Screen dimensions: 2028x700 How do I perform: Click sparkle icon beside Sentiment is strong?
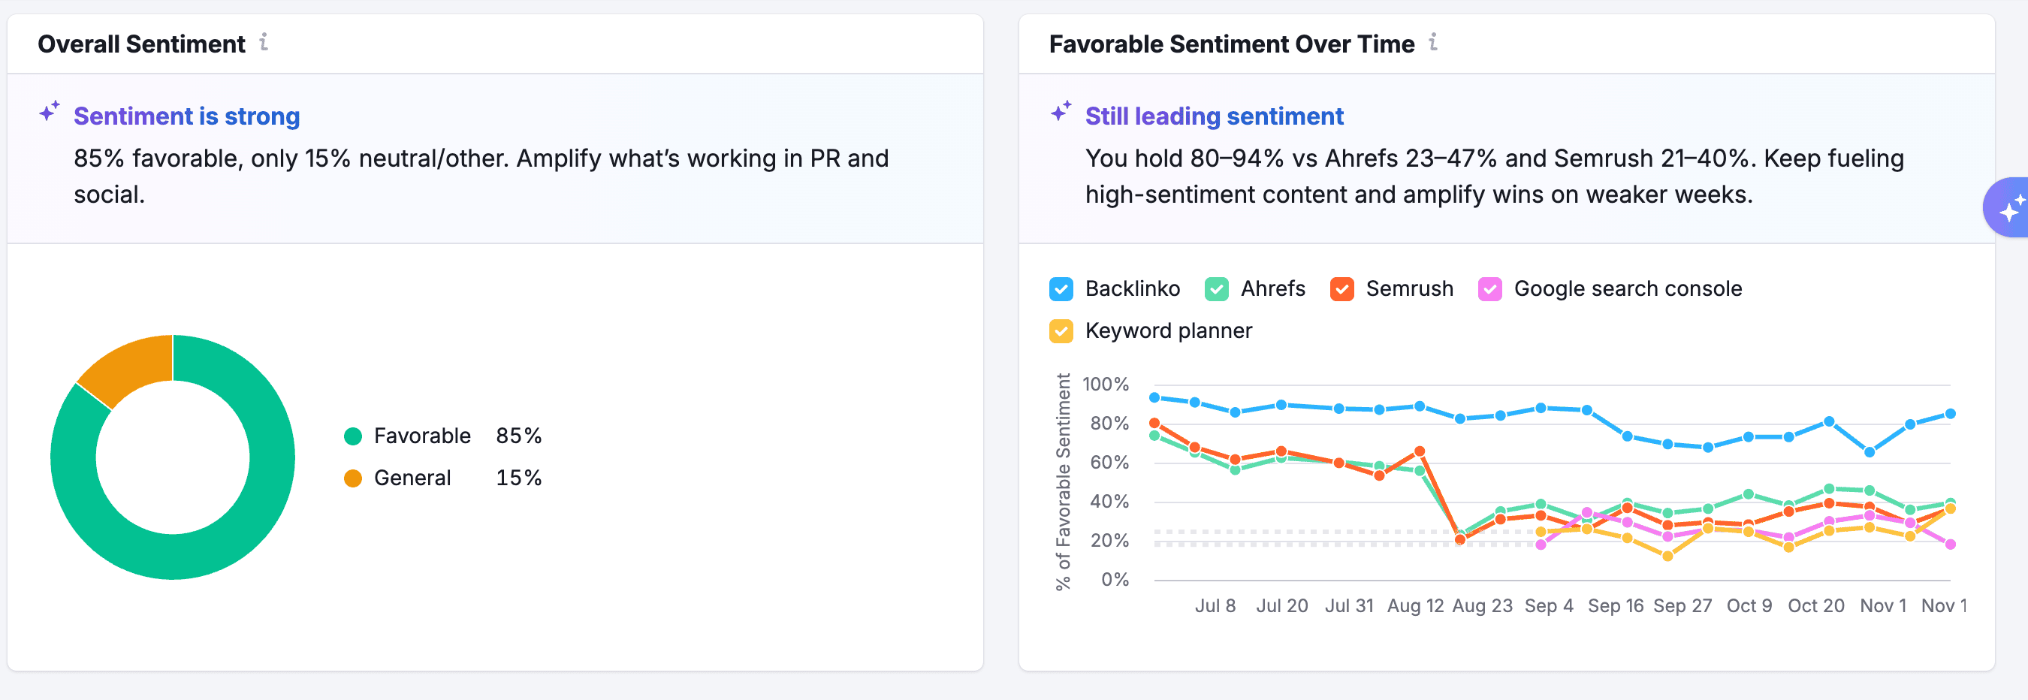click(50, 112)
